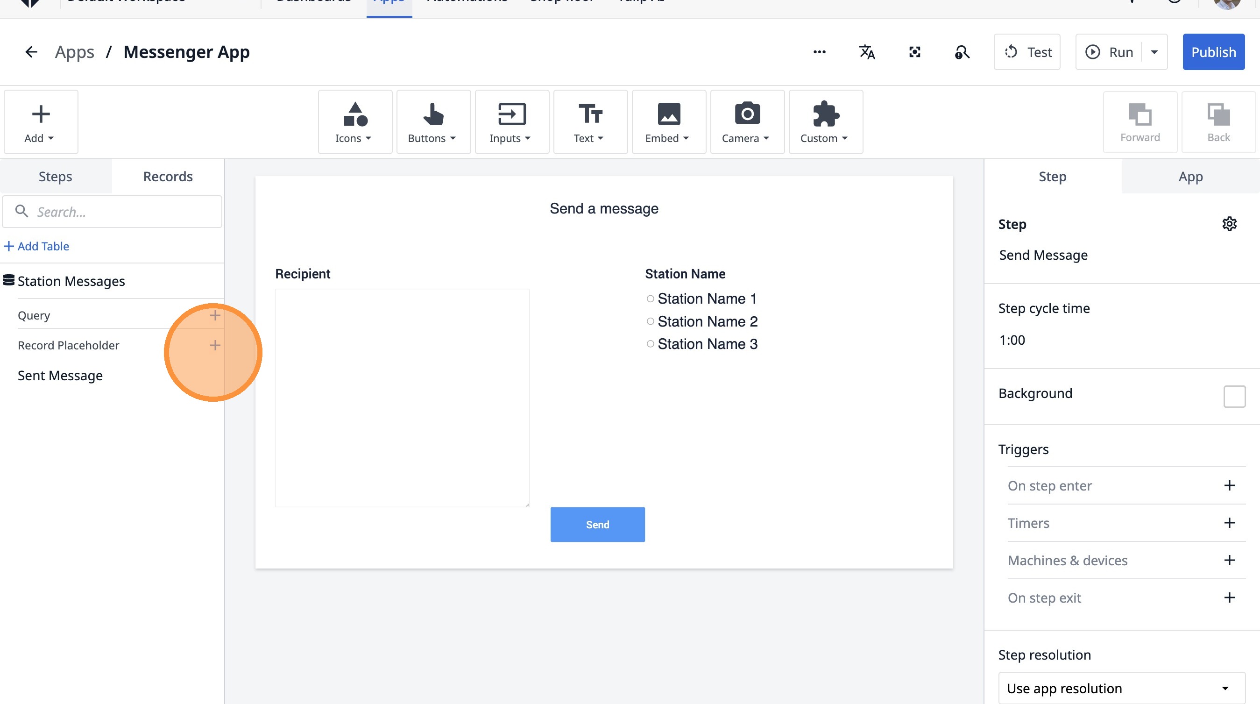Image resolution: width=1260 pixels, height=704 pixels.
Task: Click the focus frame icon in header
Action: coord(915,52)
